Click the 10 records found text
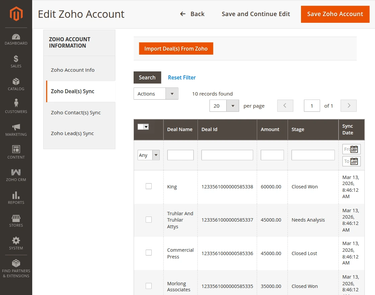 (212, 94)
